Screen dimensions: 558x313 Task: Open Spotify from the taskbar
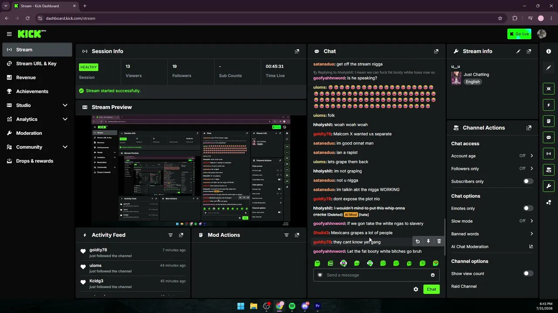(x=292, y=306)
